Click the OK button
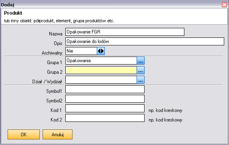The width and height of the screenshot is (229, 145). tap(23, 134)
